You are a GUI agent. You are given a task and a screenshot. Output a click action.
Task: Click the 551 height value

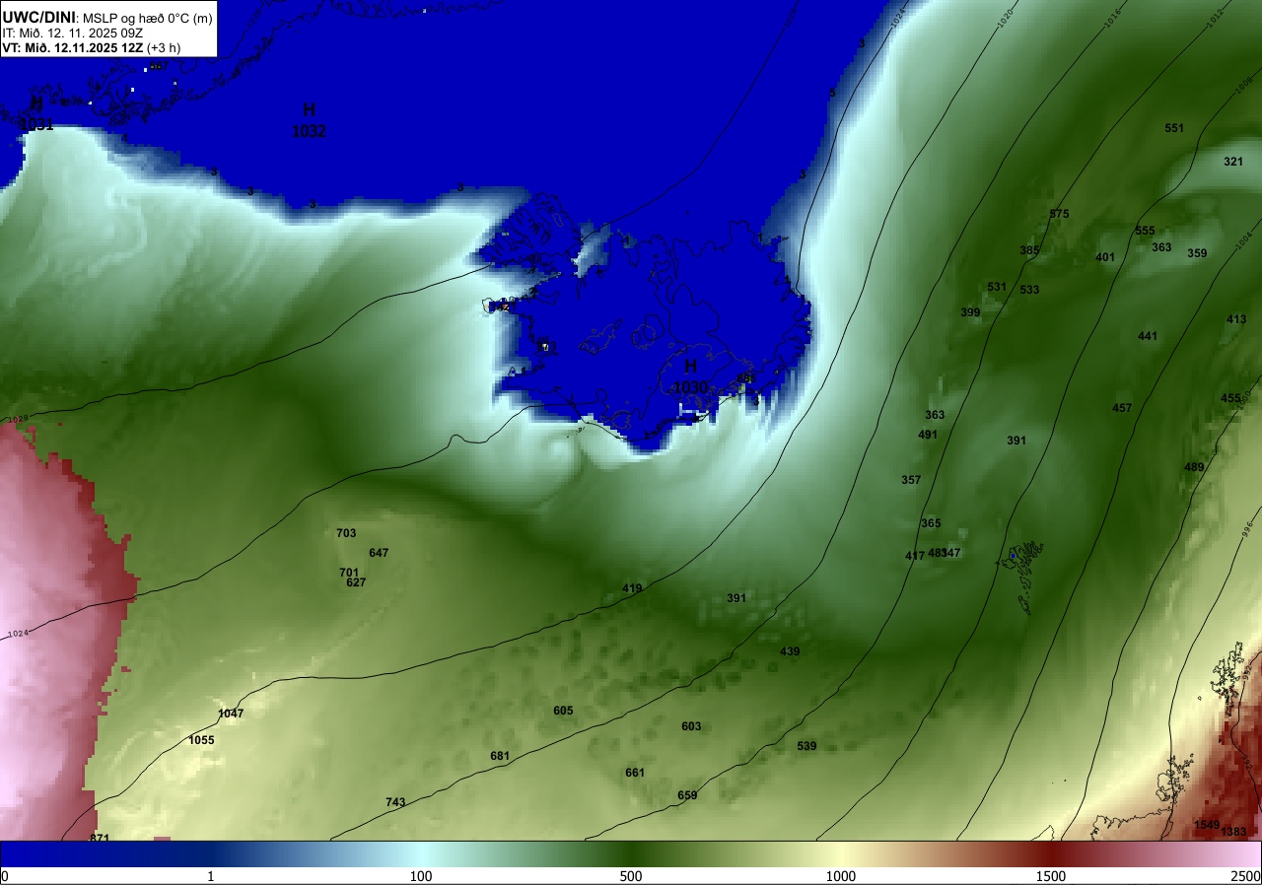[1174, 128]
